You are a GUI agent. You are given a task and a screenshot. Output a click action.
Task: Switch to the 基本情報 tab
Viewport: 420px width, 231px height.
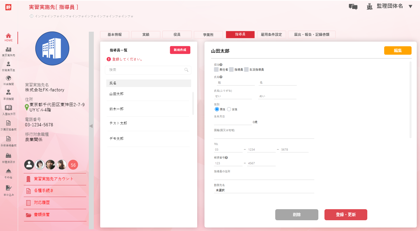click(x=114, y=35)
